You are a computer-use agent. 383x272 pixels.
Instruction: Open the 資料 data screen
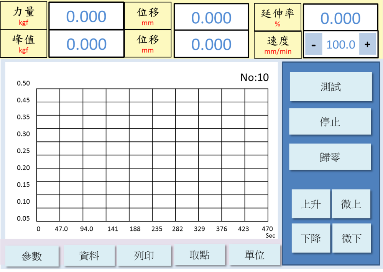[89, 255]
